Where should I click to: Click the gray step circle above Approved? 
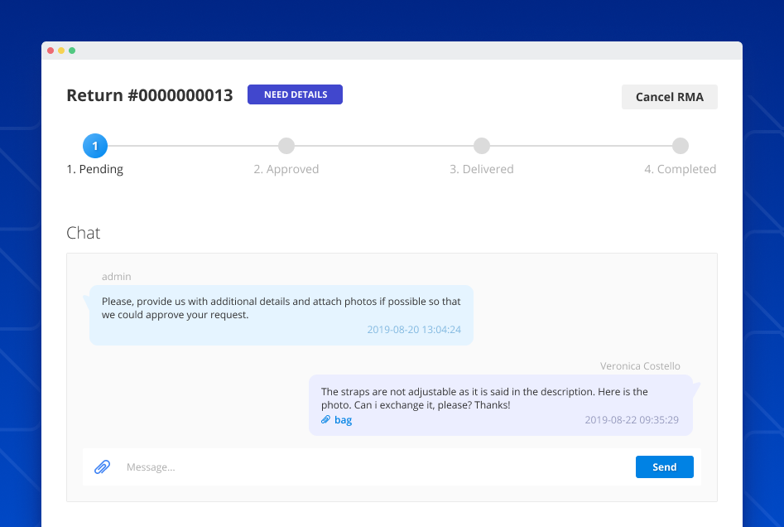pos(286,145)
